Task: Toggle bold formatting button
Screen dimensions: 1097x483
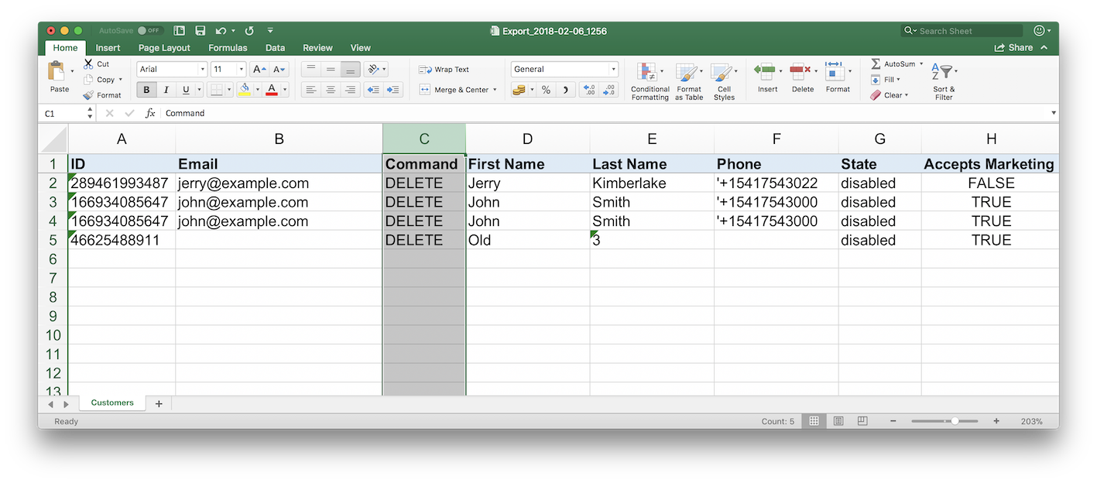Action: click(146, 90)
